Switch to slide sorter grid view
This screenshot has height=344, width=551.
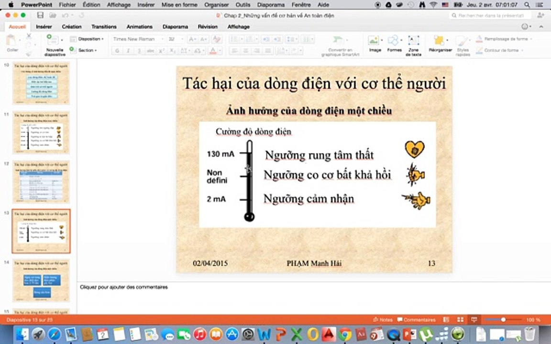pos(460,320)
